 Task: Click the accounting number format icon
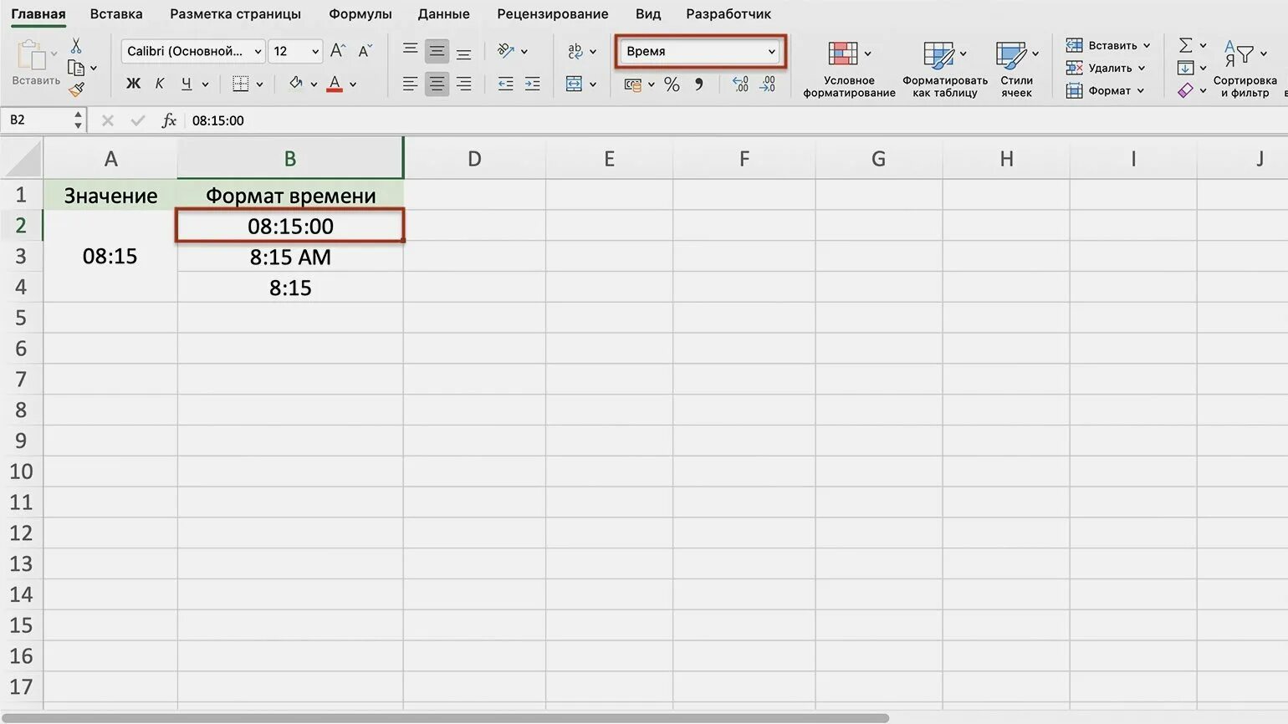pyautogui.click(x=633, y=84)
